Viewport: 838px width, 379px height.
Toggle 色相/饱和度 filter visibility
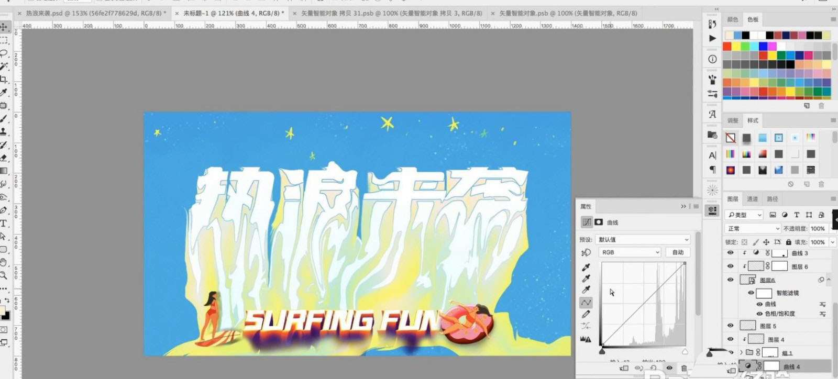click(759, 314)
